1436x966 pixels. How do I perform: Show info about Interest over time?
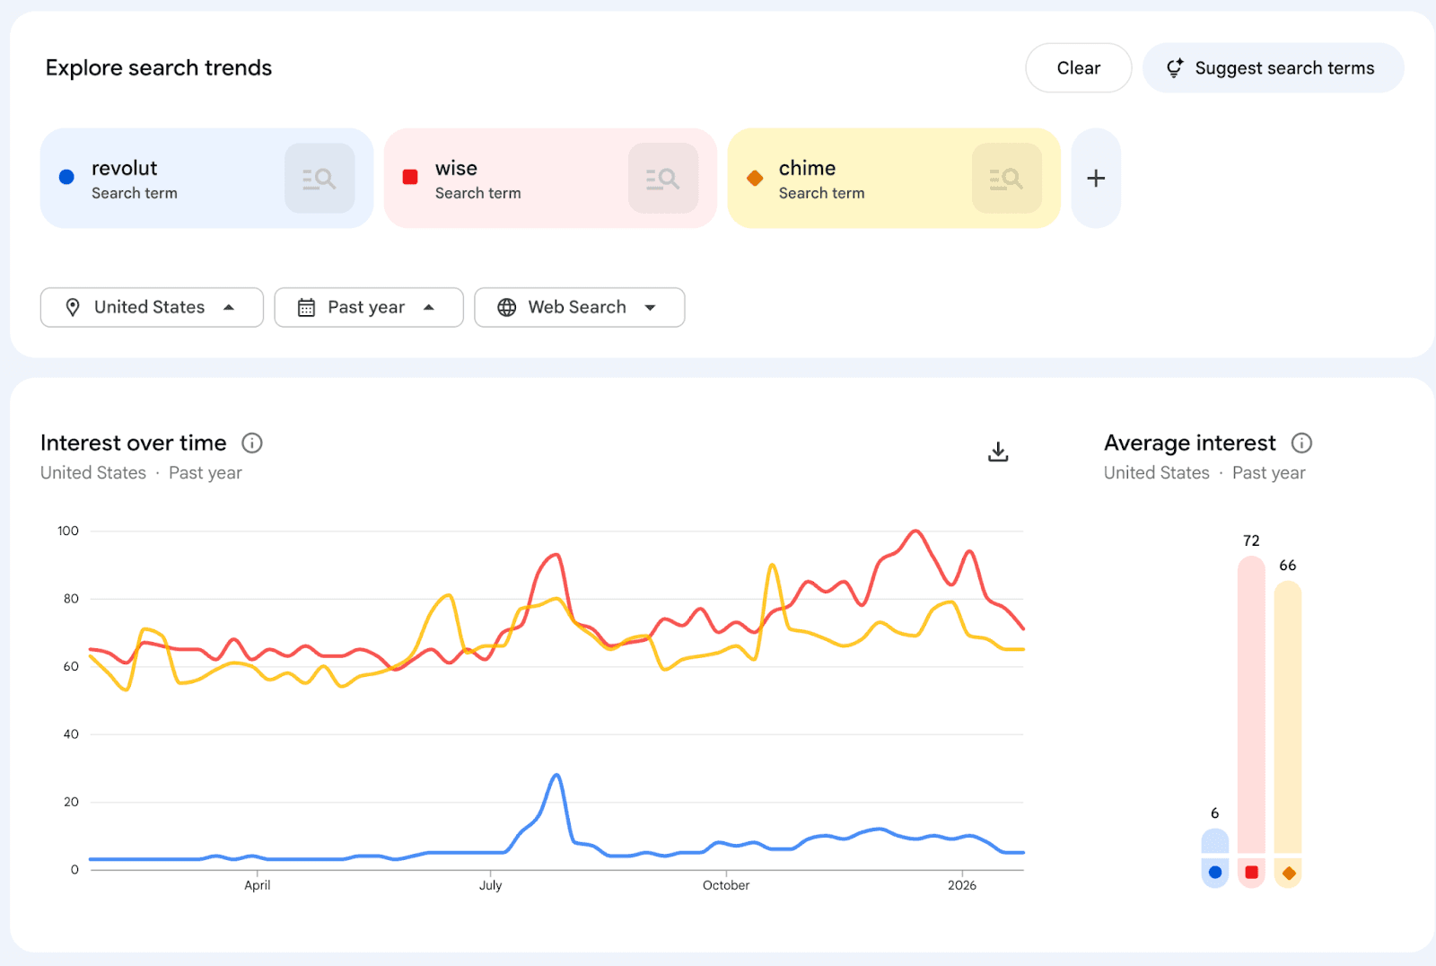point(252,443)
